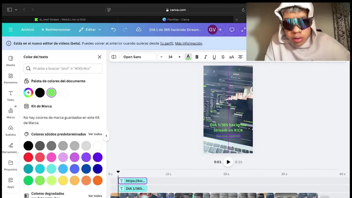Play the video preview
352x198 pixels.
pyautogui.click(x=228, y=162)
